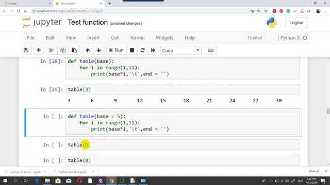This screenshot has height=185, width=330.
Task: Click the In [28] def table(base) cell
Action: click(183, 68)
